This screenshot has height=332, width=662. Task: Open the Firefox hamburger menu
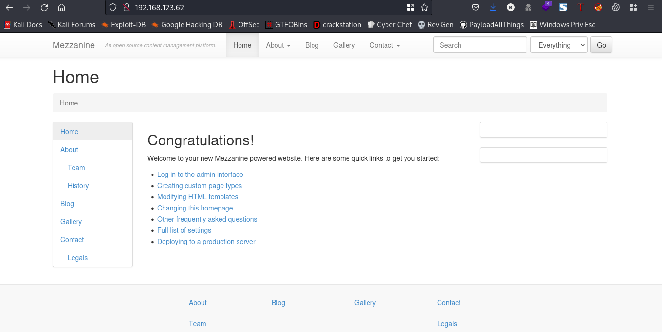coord(651,7)
